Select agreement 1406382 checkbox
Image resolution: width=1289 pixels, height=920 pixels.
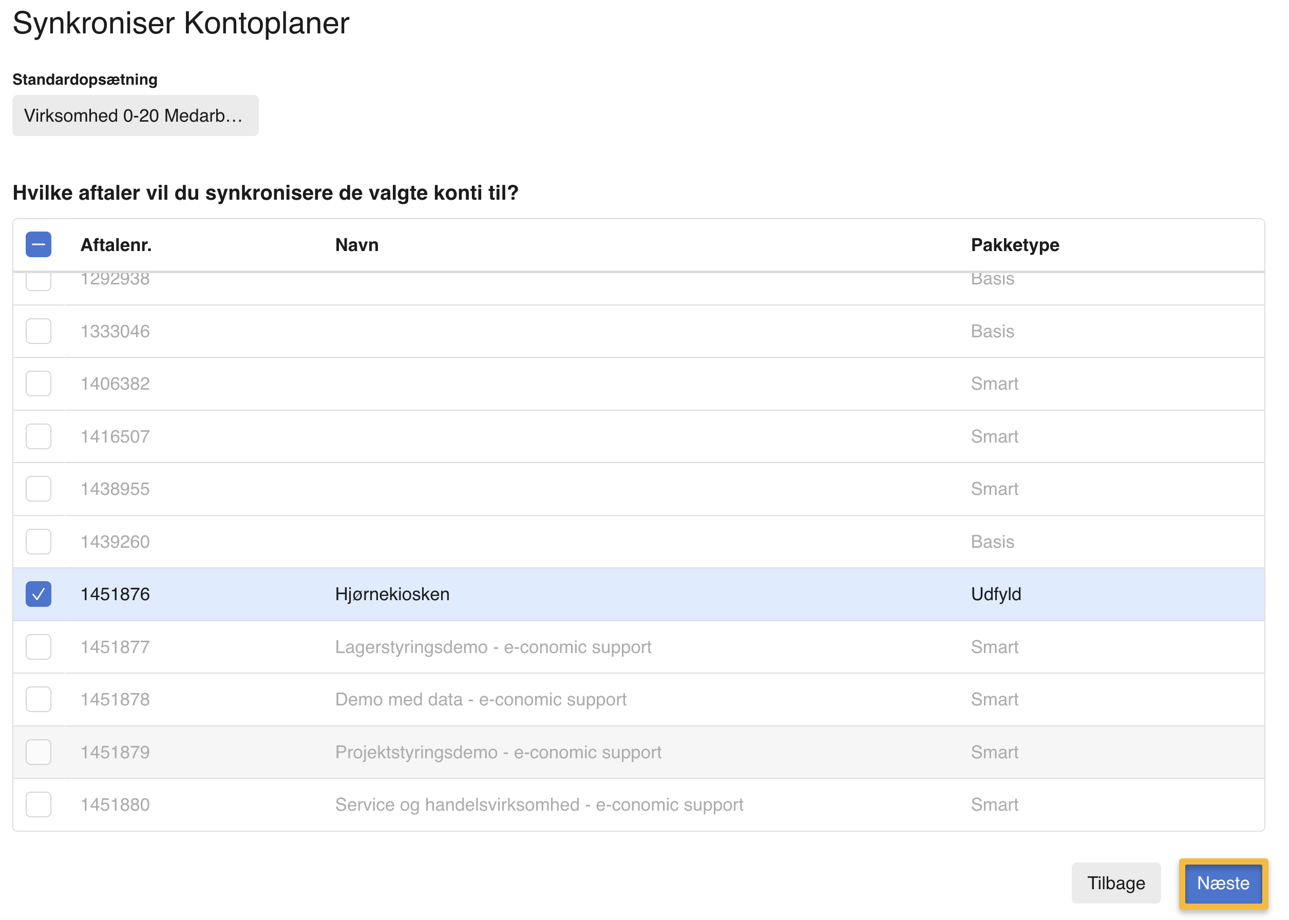[x=39, y=384]
